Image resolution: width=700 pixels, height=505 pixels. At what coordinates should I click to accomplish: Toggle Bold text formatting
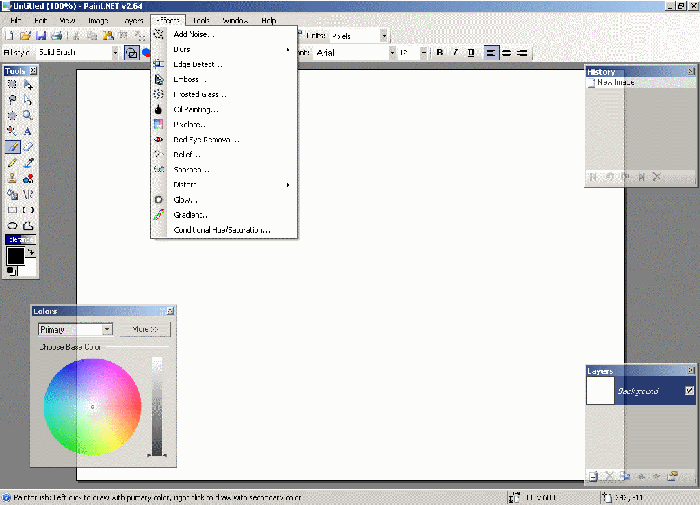click(440, 53)
